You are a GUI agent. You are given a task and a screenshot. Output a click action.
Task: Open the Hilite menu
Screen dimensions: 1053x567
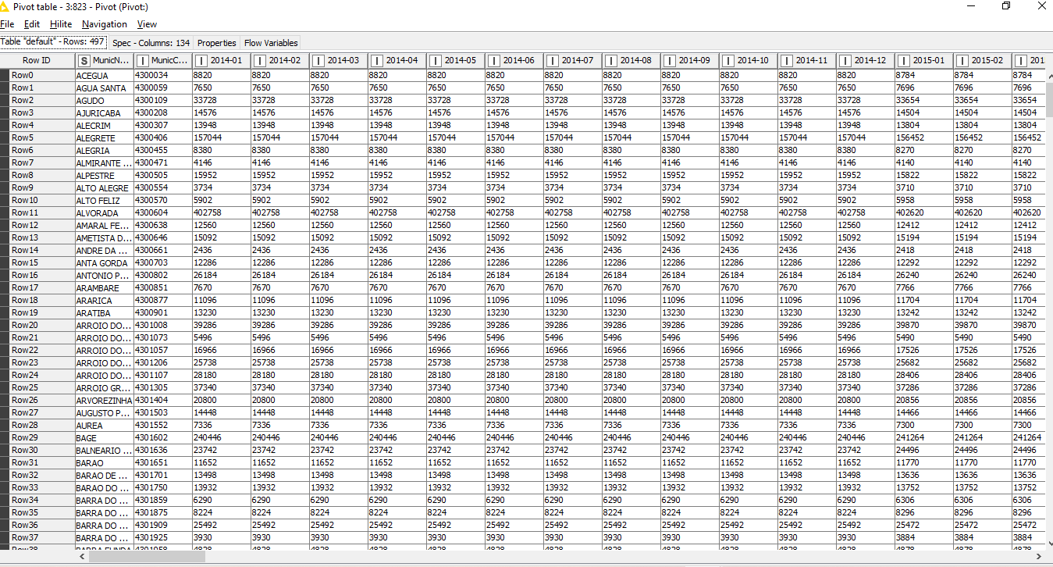point(61,24)
